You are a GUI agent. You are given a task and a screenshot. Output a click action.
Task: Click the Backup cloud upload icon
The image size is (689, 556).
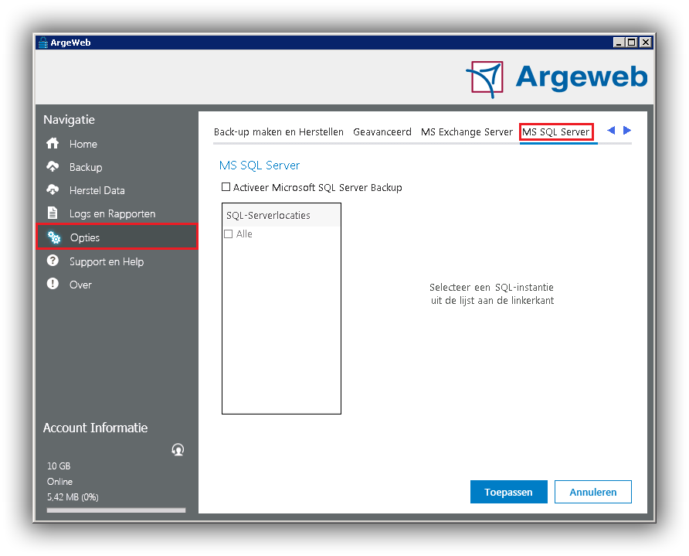tap(53, 166)
